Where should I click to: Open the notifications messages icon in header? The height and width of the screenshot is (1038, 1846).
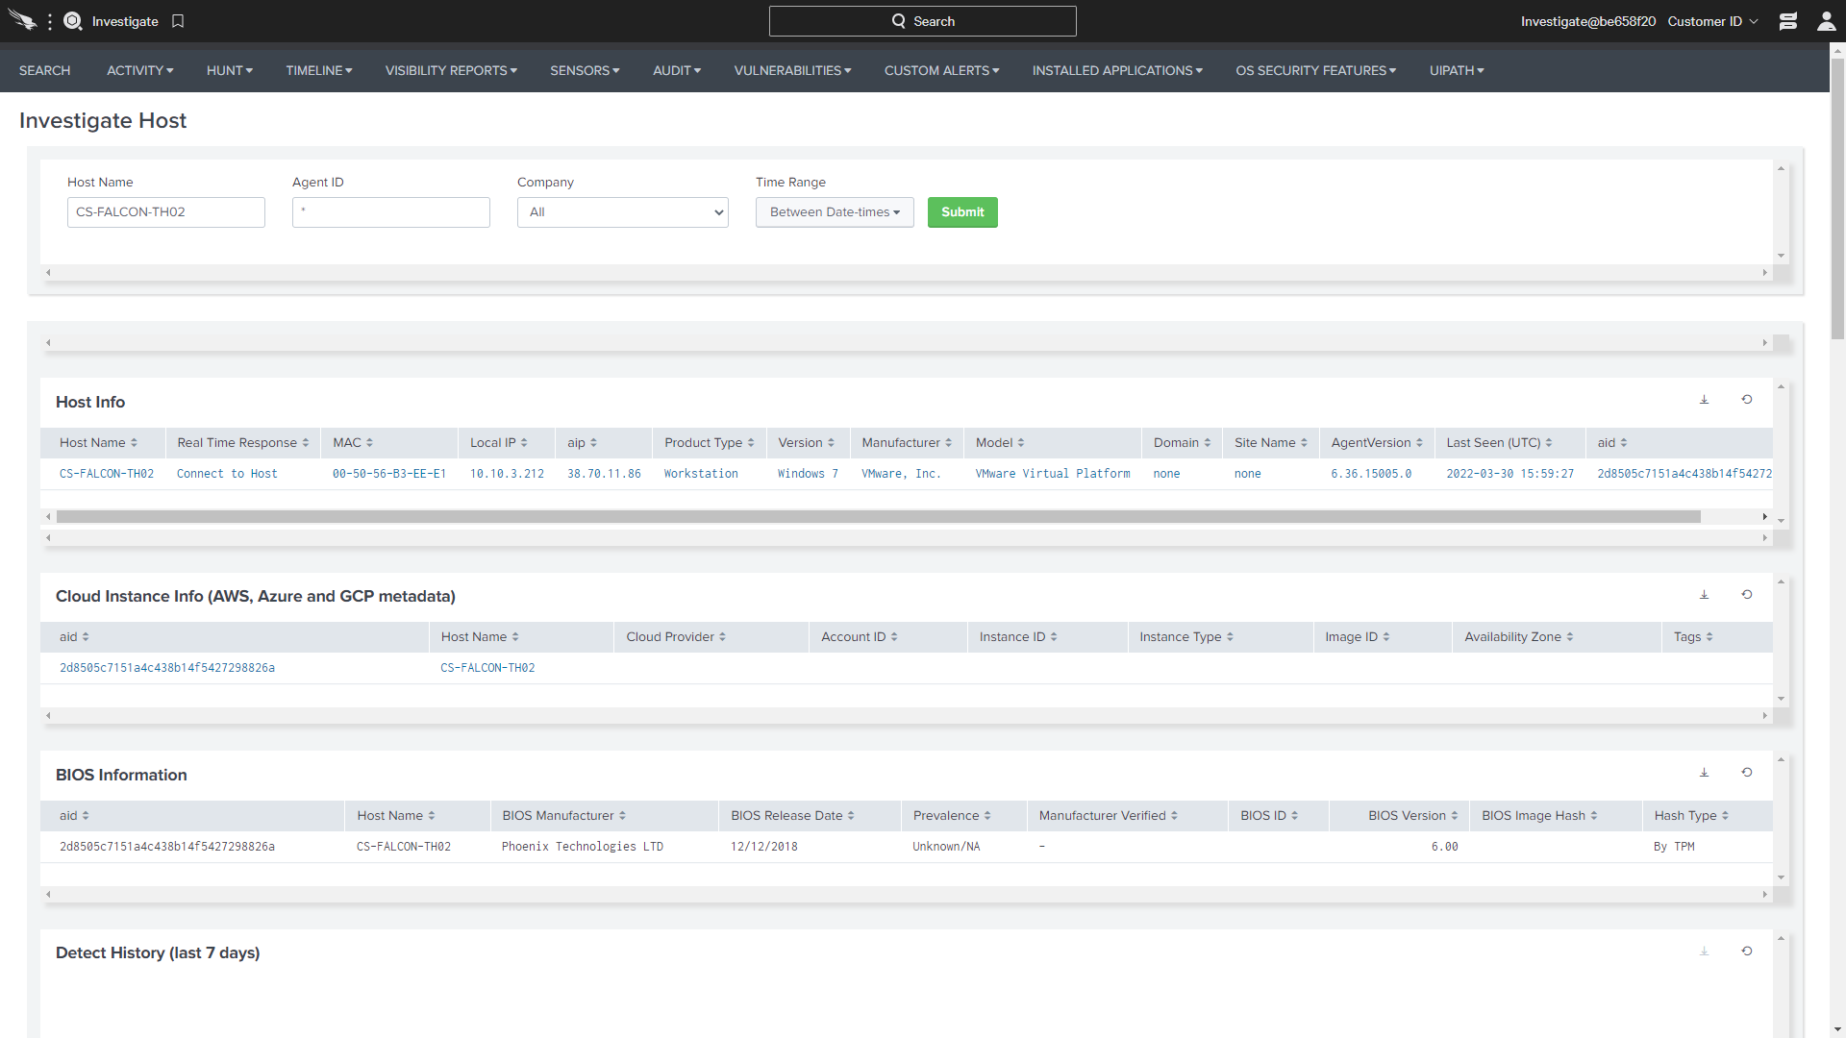[1788, 21]
